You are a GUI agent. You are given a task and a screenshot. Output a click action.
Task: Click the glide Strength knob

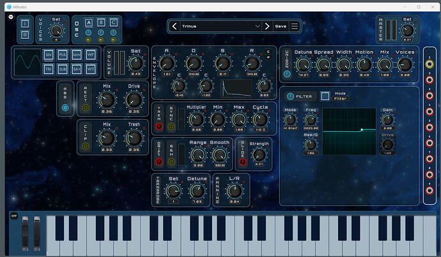(259, 154)
